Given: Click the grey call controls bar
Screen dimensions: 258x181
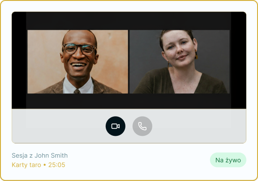Looking at the screenshot, I should (x=129, y=126).
